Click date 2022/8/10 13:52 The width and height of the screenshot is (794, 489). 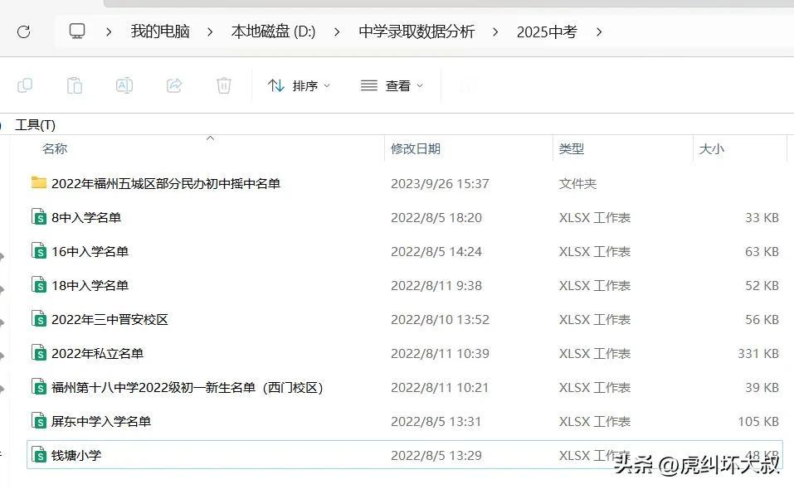[x=440, y=320]
